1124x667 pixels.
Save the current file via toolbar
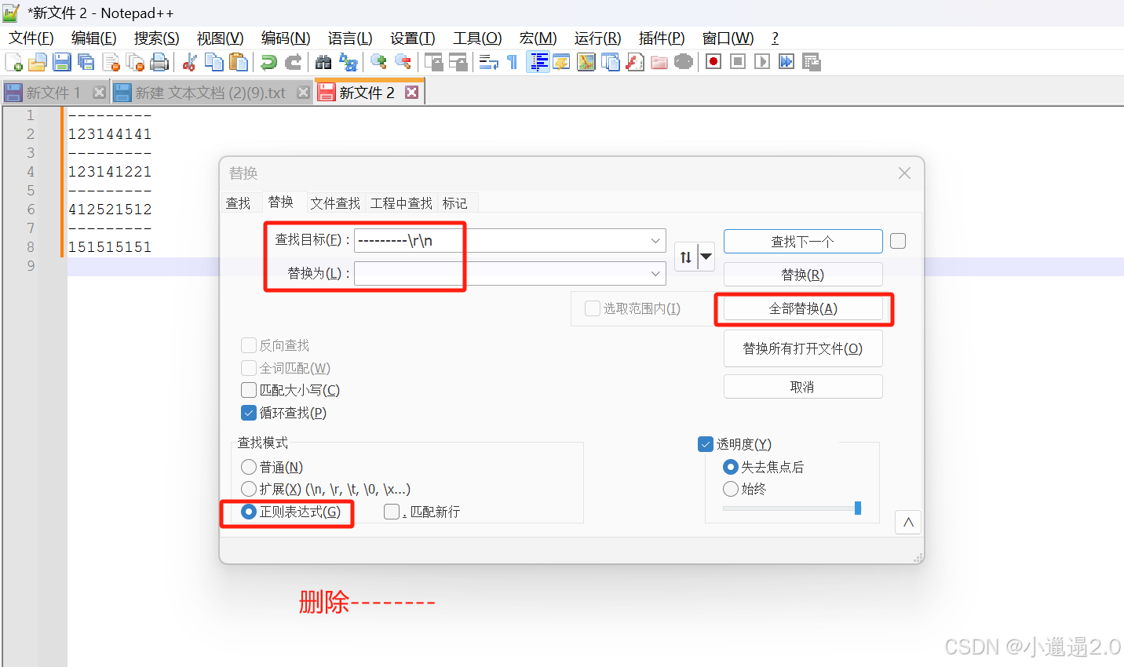click(62, 62)
